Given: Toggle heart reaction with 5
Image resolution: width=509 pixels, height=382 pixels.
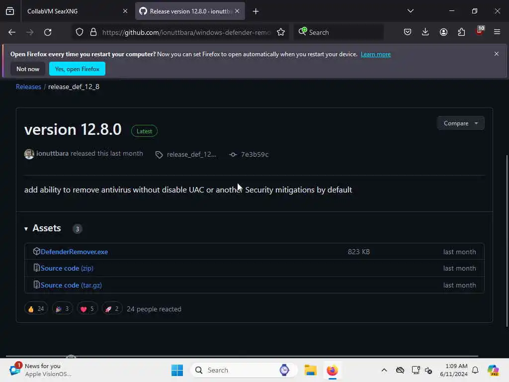Looking at the screenshot, I should (87, 308).
